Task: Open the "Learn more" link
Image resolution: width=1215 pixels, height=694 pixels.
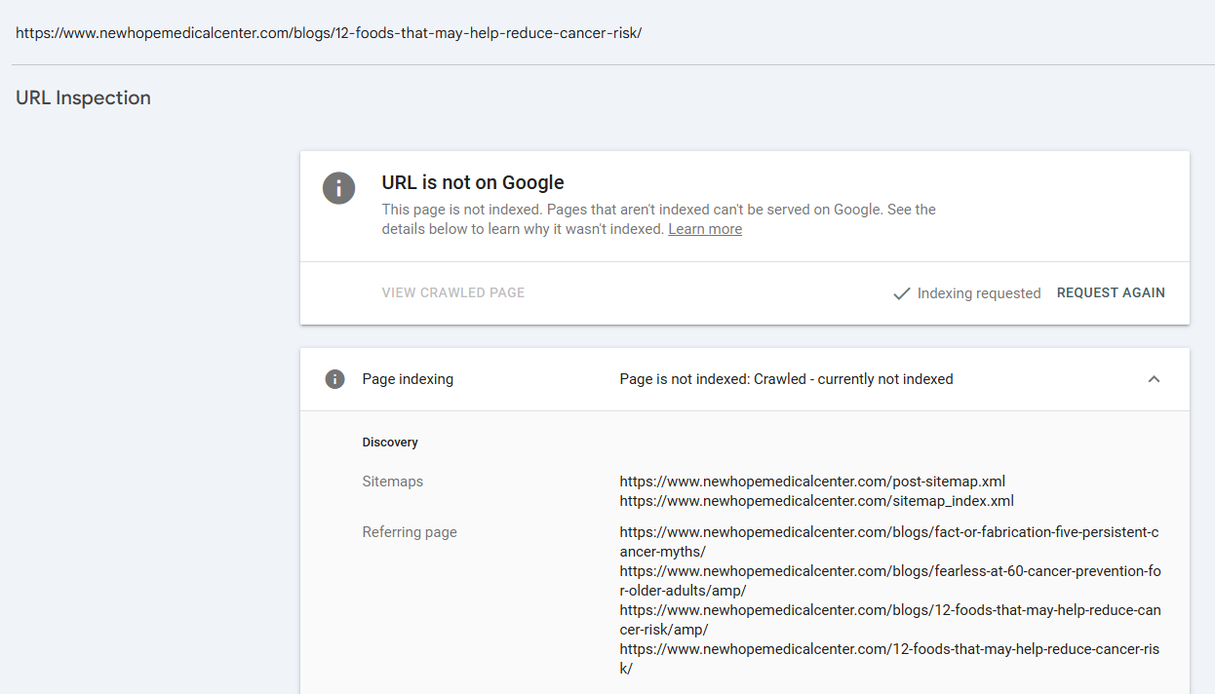Action: click(705, 229)
